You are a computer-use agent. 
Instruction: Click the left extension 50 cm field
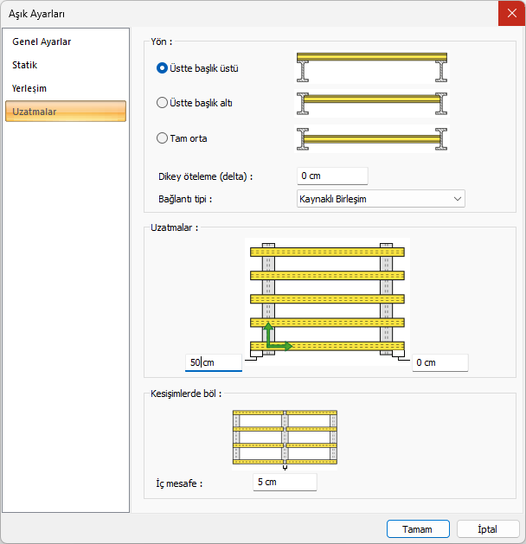pos(214,362)
